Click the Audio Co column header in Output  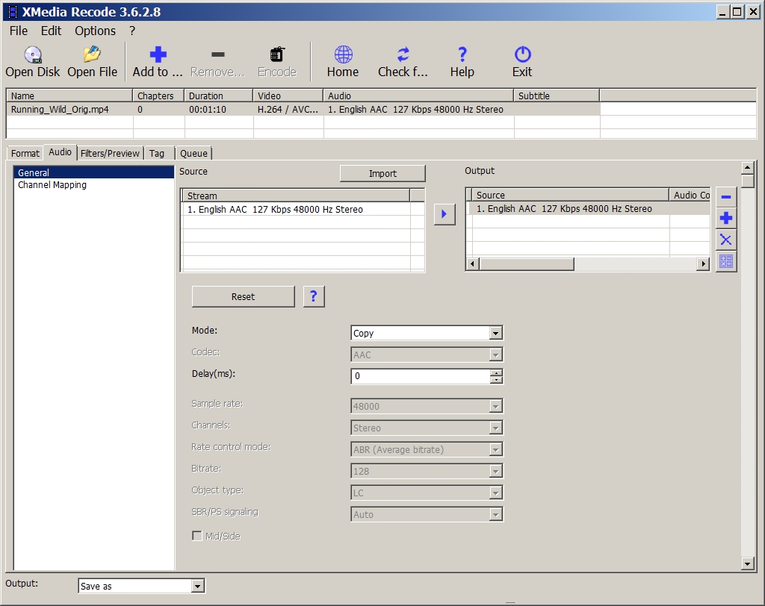690,195
